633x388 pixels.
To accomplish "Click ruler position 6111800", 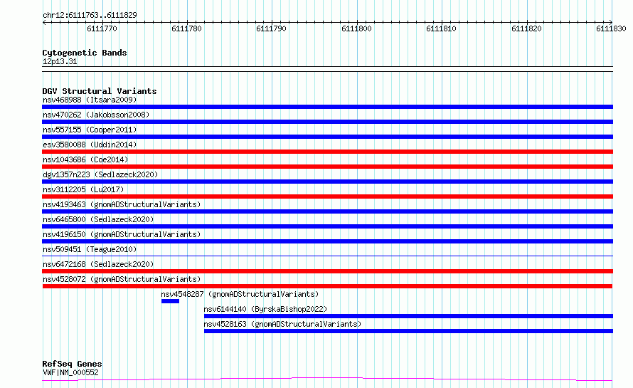I will coord(356,28).
